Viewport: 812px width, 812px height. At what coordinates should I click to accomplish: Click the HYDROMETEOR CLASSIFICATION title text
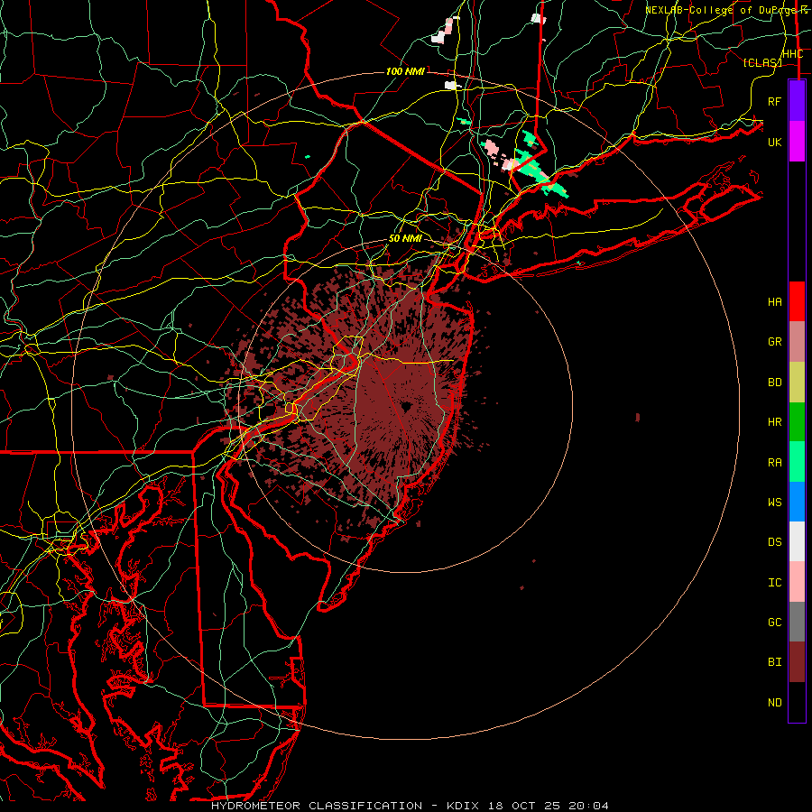317,806
